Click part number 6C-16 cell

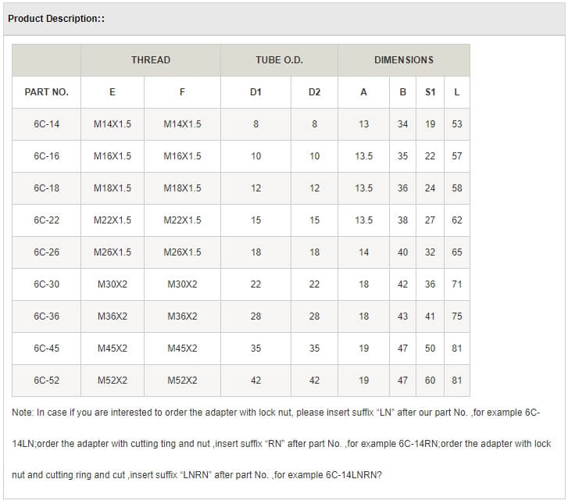click(47, 156)
